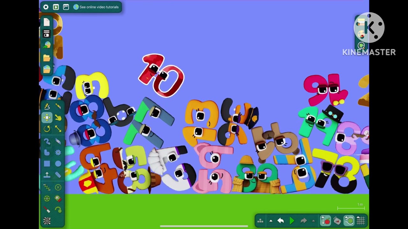This screenshot has width=408, height=229.
Task: Expand undo history arrow
Action: [x=271, y=221]
